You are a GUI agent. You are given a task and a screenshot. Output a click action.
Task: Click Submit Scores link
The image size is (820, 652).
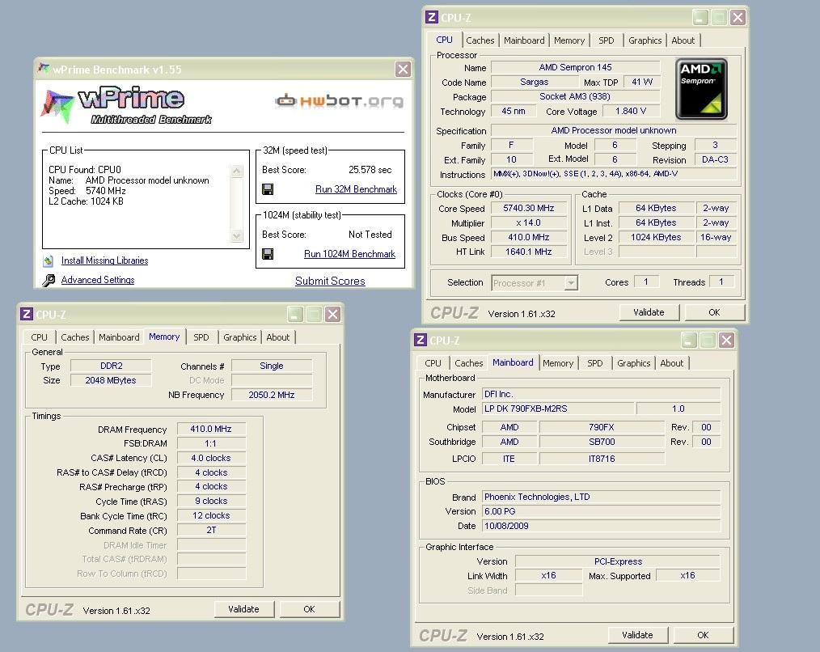(x=330, y=281)
